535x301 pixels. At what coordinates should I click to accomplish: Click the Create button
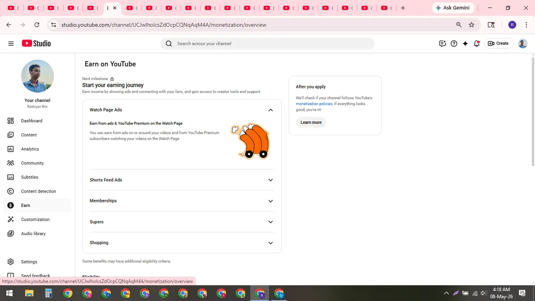click(498, 43)
